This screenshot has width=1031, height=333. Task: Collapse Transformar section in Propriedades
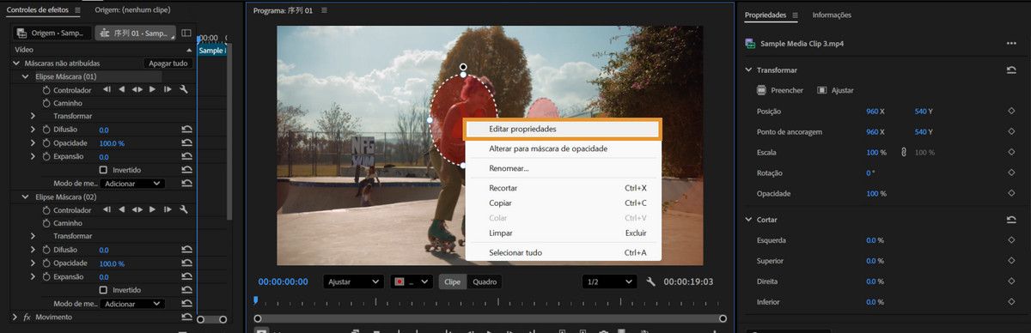[748, 70]
